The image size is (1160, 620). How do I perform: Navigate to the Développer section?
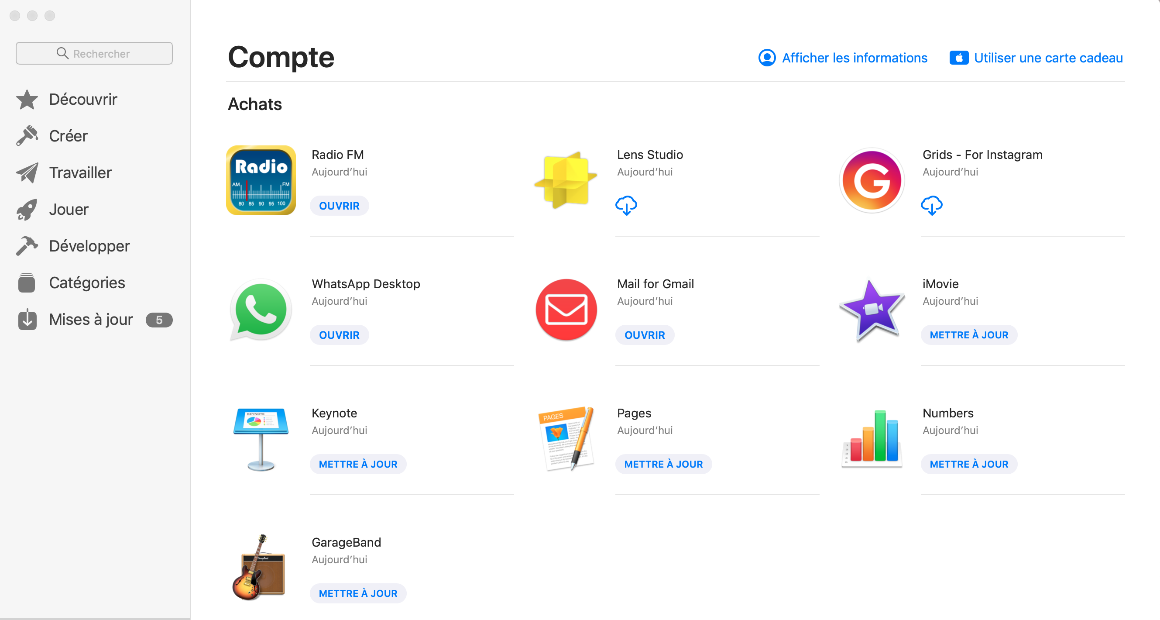pyautogui.click(x=89, y=246)
